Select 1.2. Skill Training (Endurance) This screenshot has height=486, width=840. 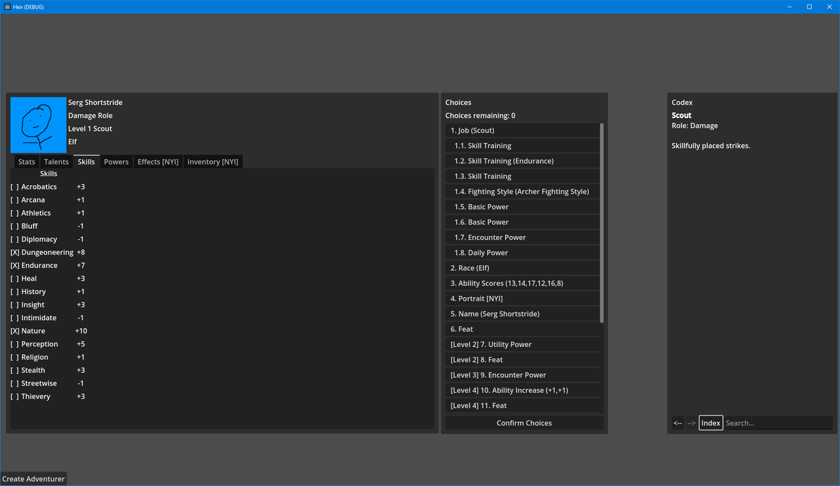pos(522,161)
